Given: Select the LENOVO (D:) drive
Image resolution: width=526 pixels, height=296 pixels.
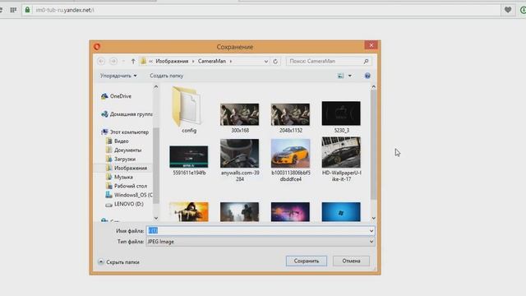Looking at the screenshot, I should [124, 204].
